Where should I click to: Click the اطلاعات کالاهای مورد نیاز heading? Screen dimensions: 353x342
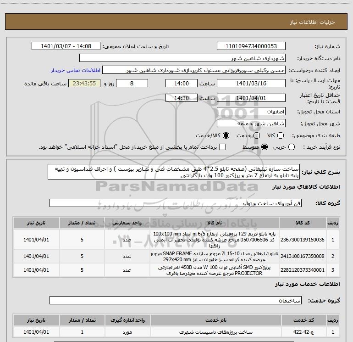[306, 187]
